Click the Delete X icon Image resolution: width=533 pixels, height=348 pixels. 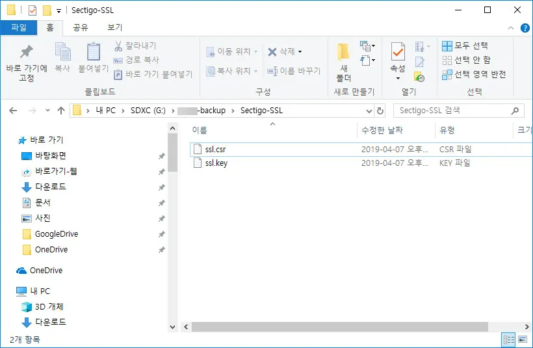272,51
